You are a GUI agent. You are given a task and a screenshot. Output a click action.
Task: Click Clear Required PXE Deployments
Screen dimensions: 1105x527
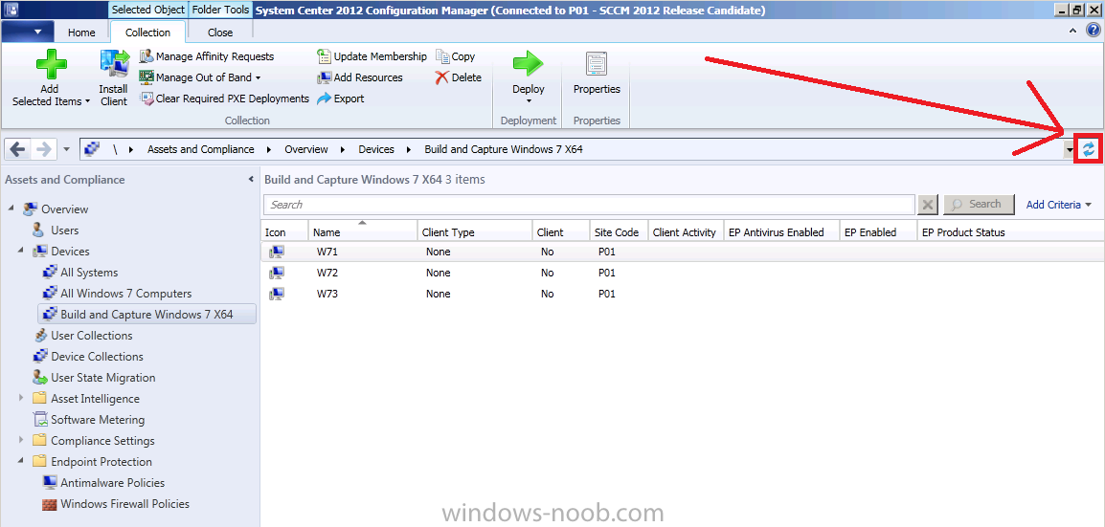pyautogui.click(x=224, y=99)
